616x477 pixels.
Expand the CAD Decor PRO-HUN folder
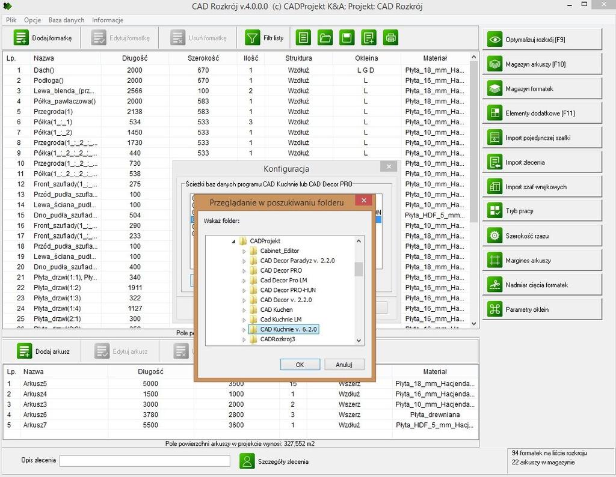(244, 290)
